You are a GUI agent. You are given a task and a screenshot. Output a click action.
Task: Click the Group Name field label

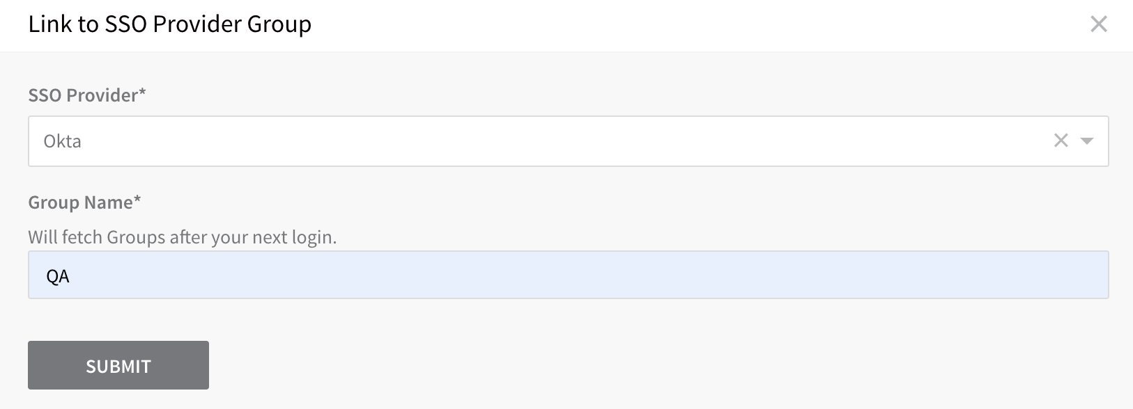coord(84,202)
